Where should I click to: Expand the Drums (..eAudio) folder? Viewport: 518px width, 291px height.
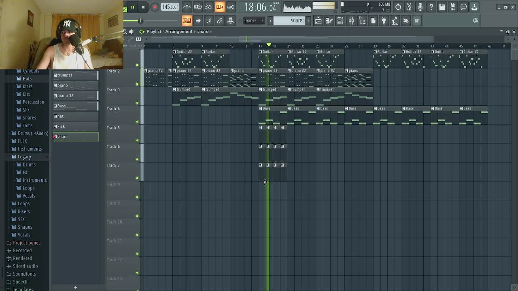pos(29,133)
